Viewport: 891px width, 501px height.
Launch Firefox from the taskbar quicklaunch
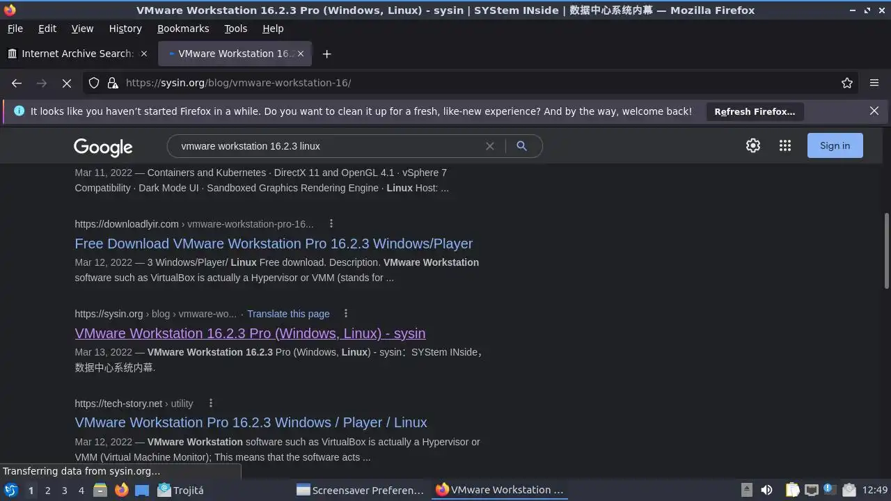[121, 490]
